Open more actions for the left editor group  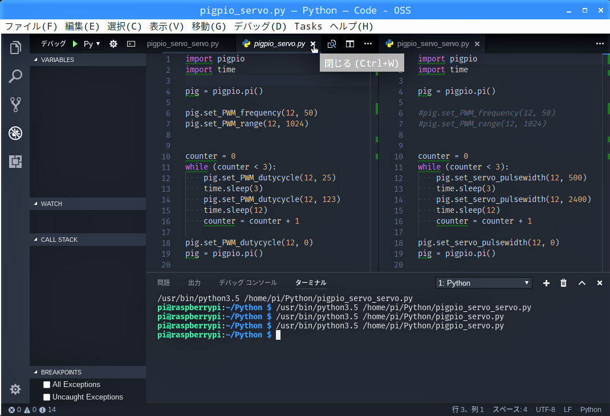click(x=368, y=44)
